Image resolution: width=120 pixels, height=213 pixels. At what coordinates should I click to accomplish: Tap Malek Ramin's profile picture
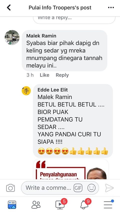tap(12, 37)
